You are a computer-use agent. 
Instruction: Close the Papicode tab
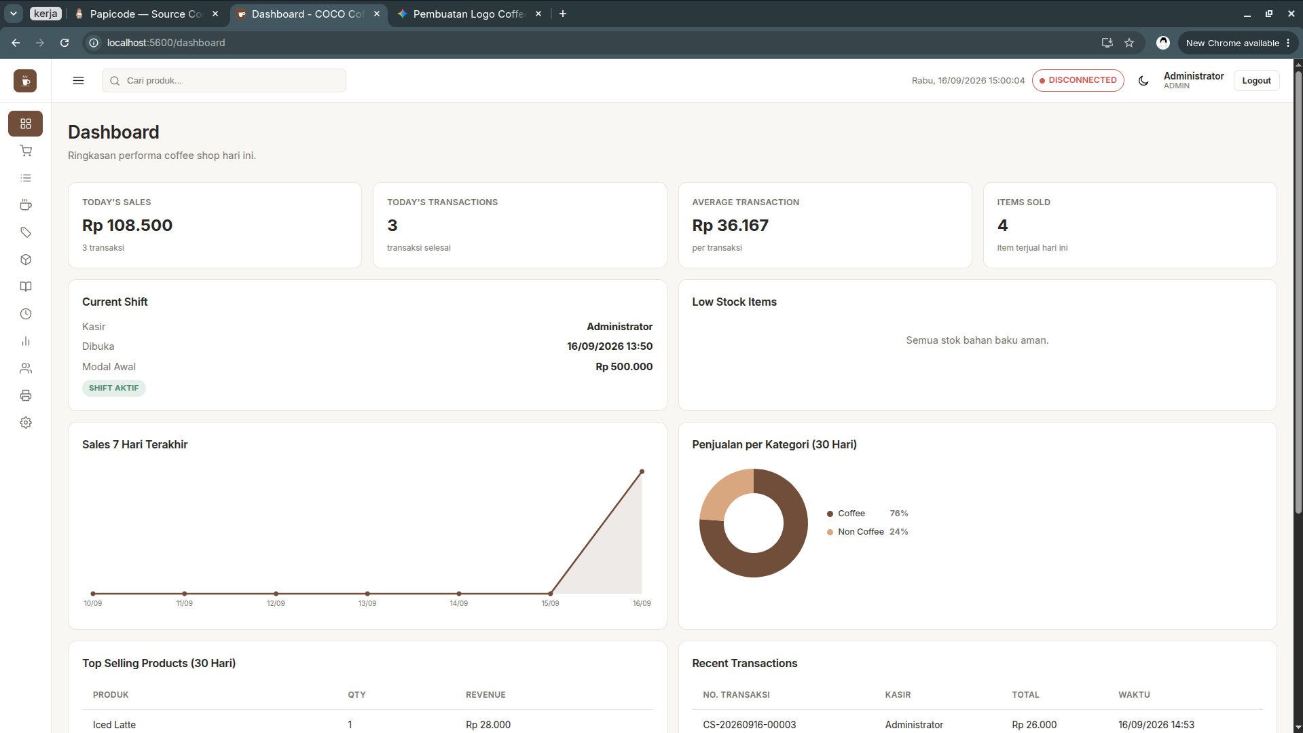[215, 14]
